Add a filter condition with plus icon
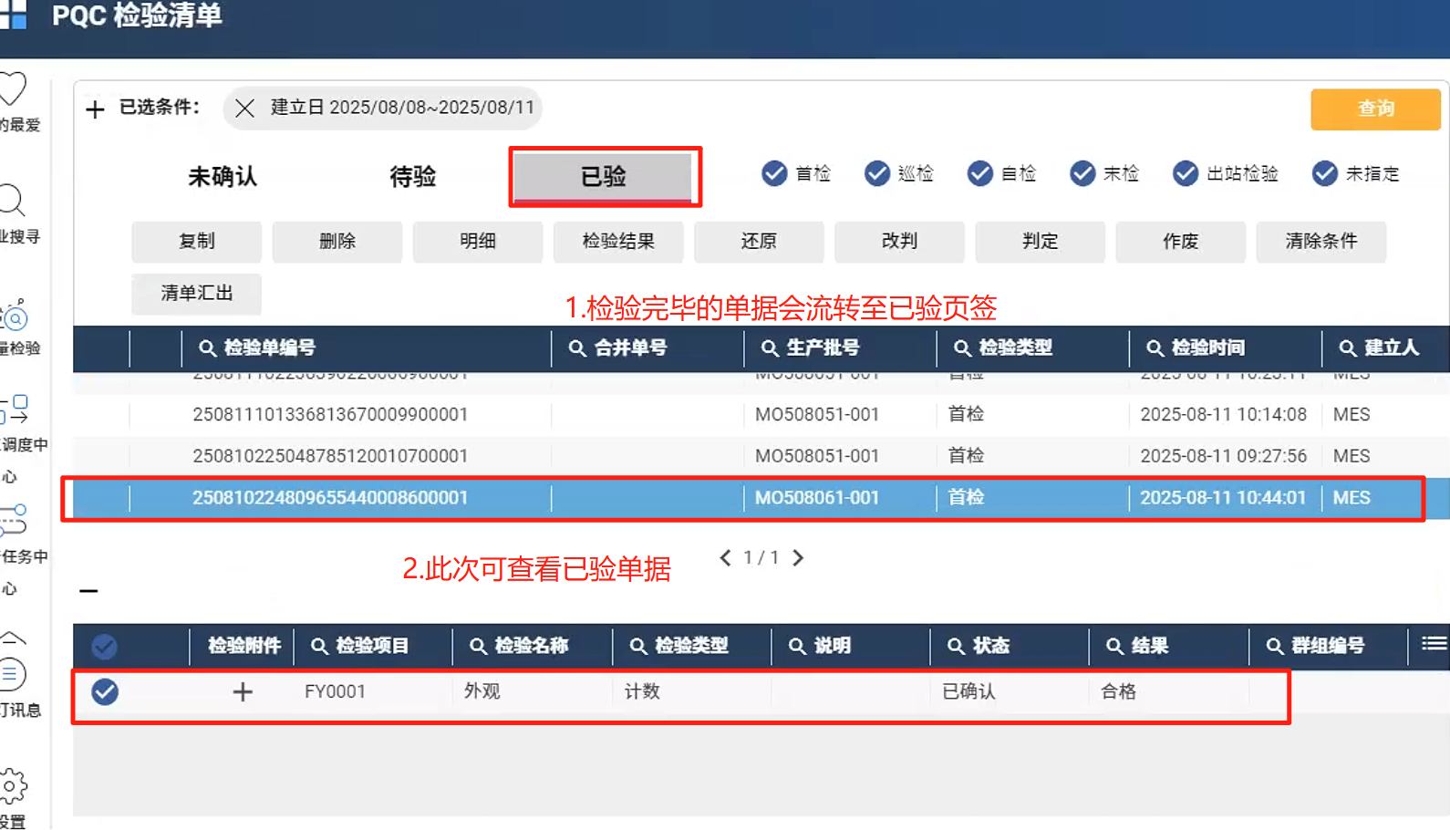Screen dimensions: 1450x830 [x=95, y=109]
